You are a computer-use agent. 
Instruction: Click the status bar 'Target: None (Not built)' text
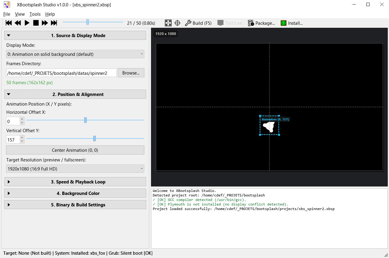[x=27, y=253]
